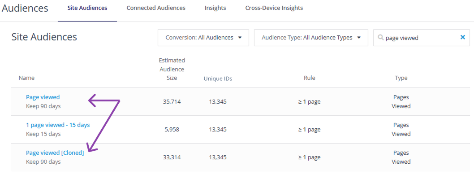Viewport: 474px width, 179px height.
Task: Click 'Pages Viewed' type in Page viewed row
Action: click(401, 102)
